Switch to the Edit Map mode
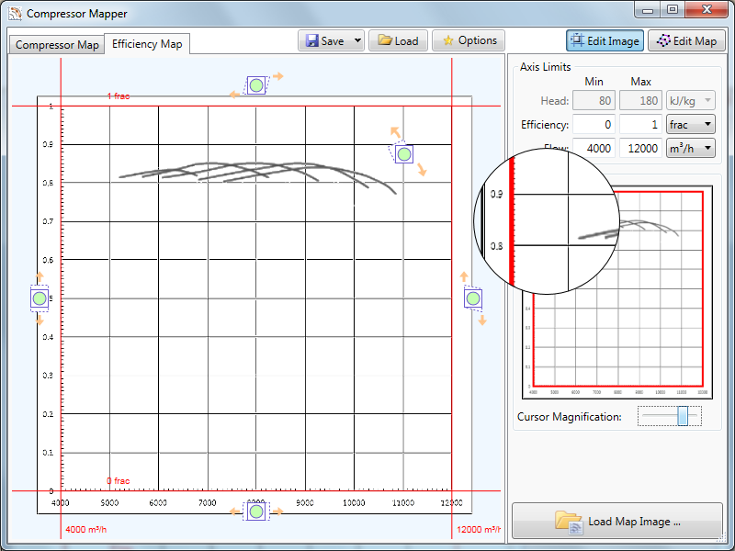 pyautogui.click(x=686, y=40)
